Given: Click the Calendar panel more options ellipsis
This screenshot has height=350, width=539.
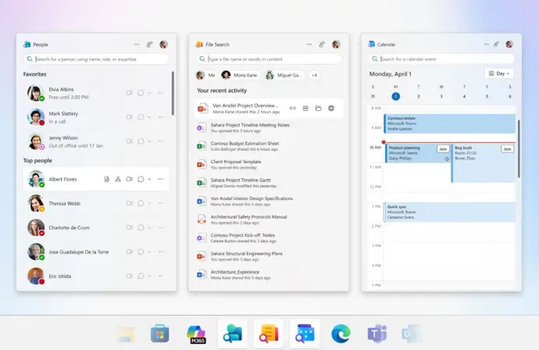Looking at the screenshot, I should [486, 45].
